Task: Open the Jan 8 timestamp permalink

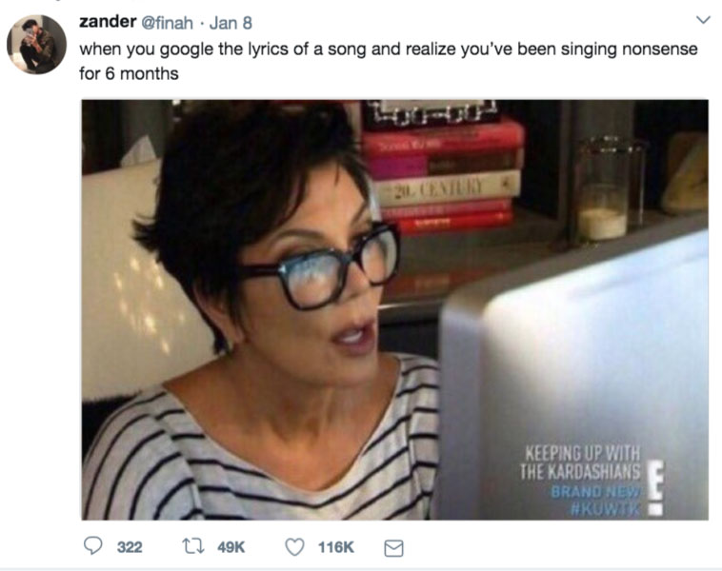Action: pos(231,23)
